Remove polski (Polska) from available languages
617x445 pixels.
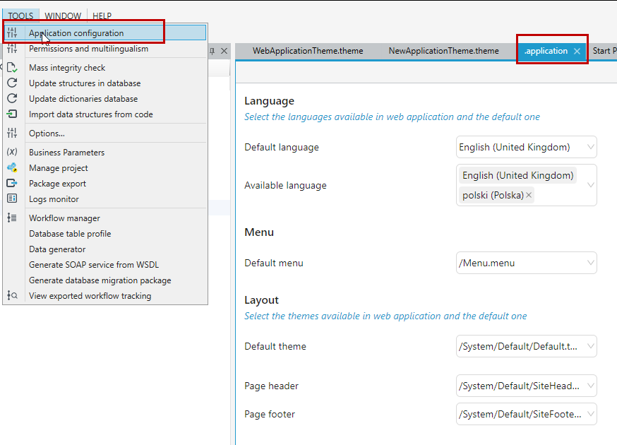pos(529,195)
